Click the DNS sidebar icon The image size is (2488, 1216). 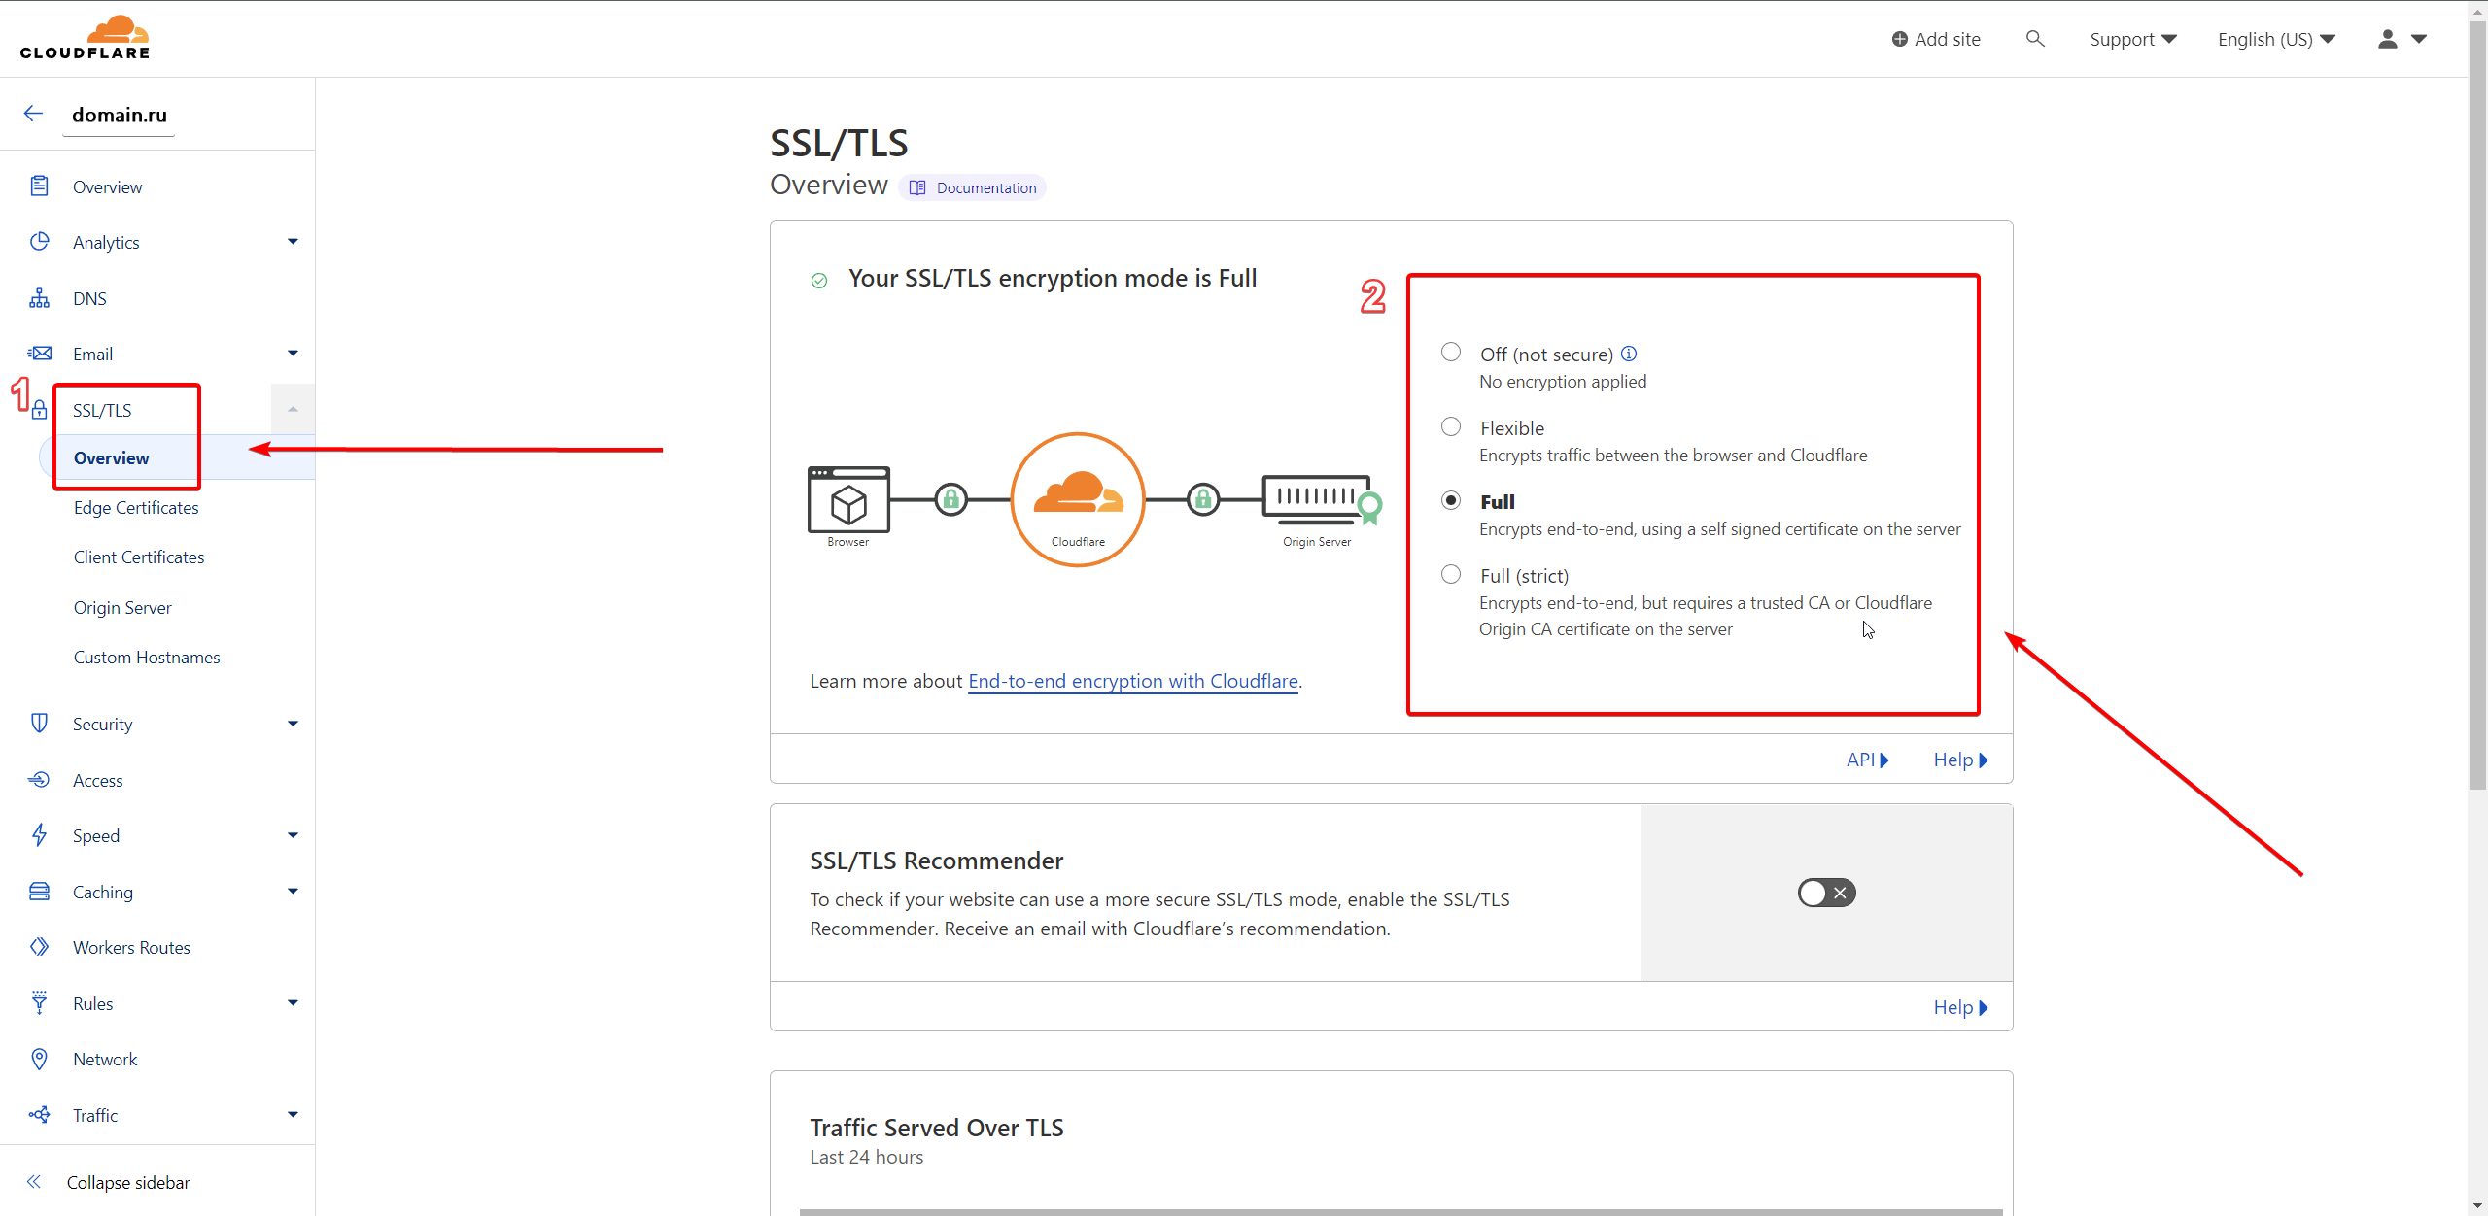[39, 298]
